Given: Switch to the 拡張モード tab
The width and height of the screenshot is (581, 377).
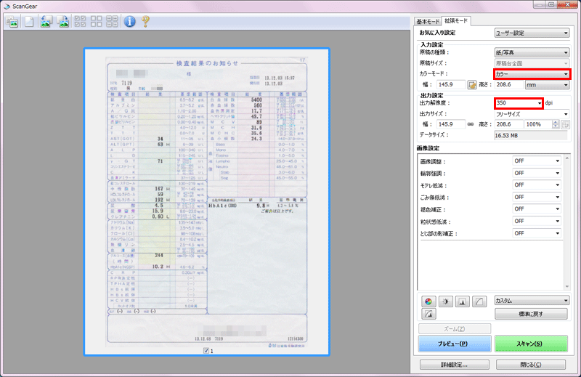Looking at the screenshot, I should pyautogui.click(x=457, y=21).
